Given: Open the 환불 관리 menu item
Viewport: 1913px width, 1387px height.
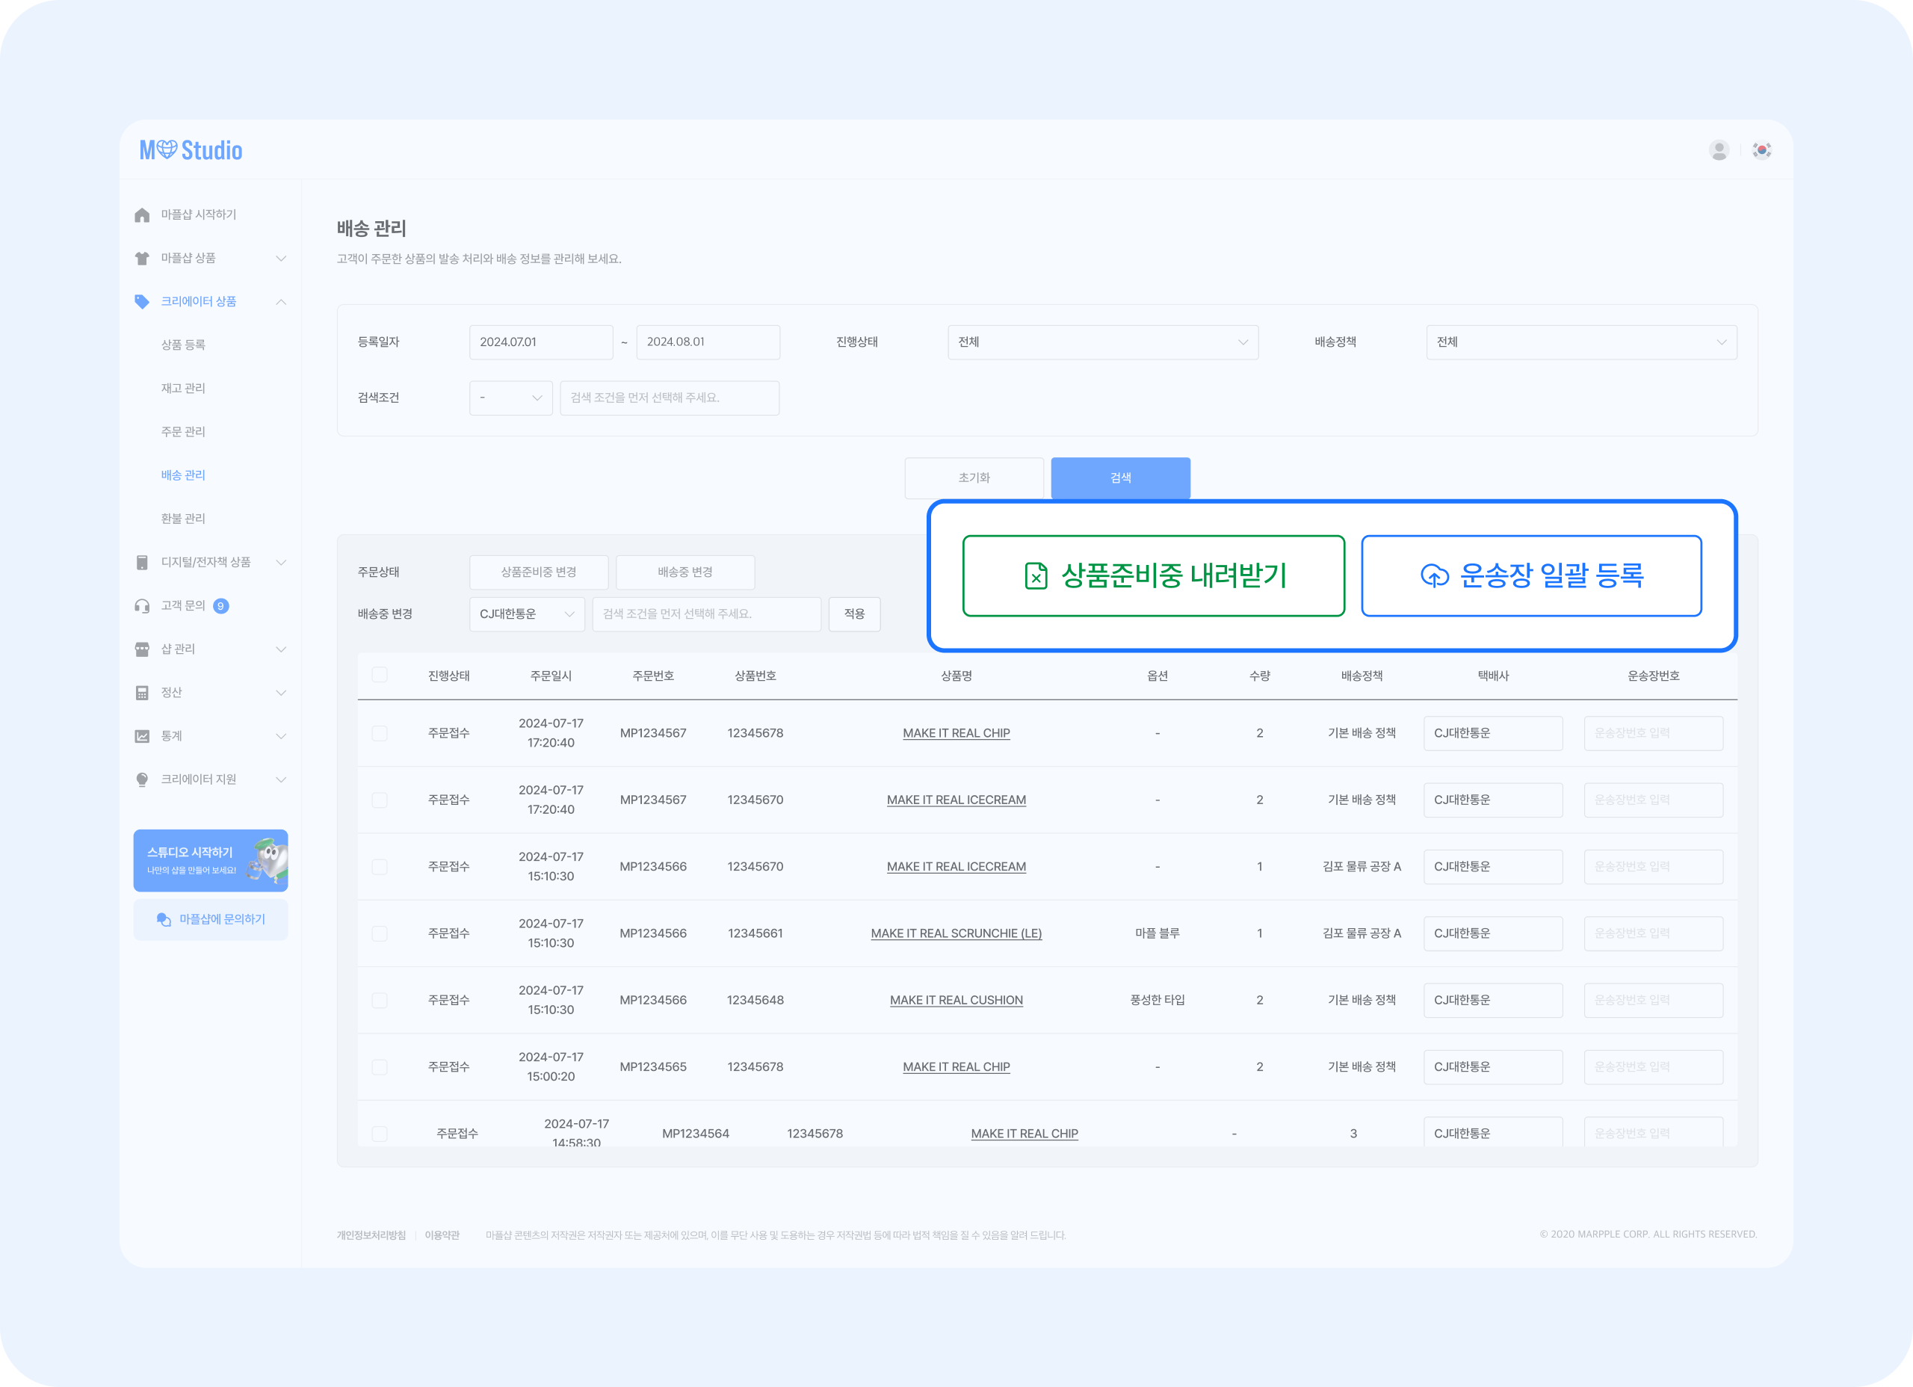Looking at the screenshot, I should pos(183,518).
